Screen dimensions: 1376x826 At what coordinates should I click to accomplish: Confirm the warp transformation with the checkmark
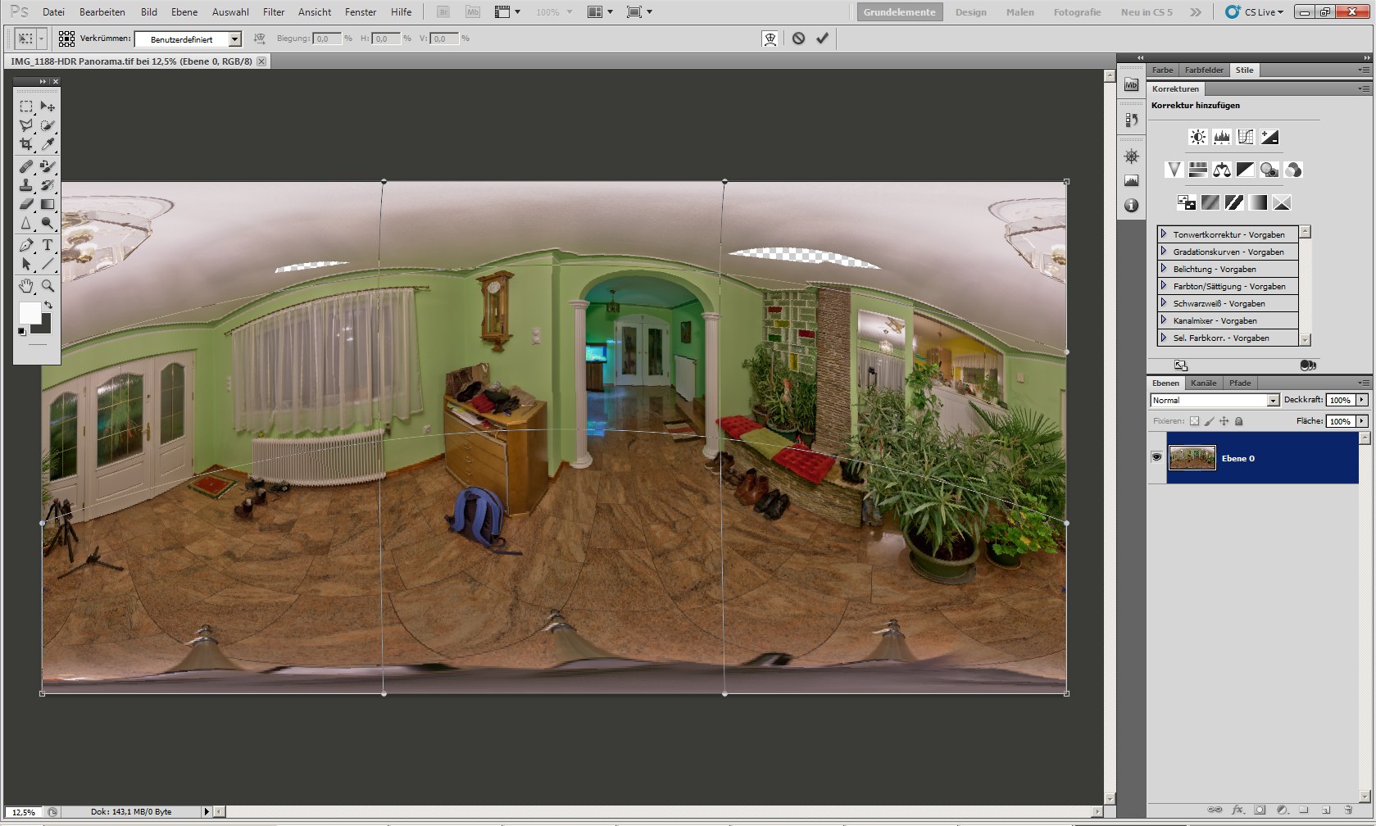pos(822,39)
